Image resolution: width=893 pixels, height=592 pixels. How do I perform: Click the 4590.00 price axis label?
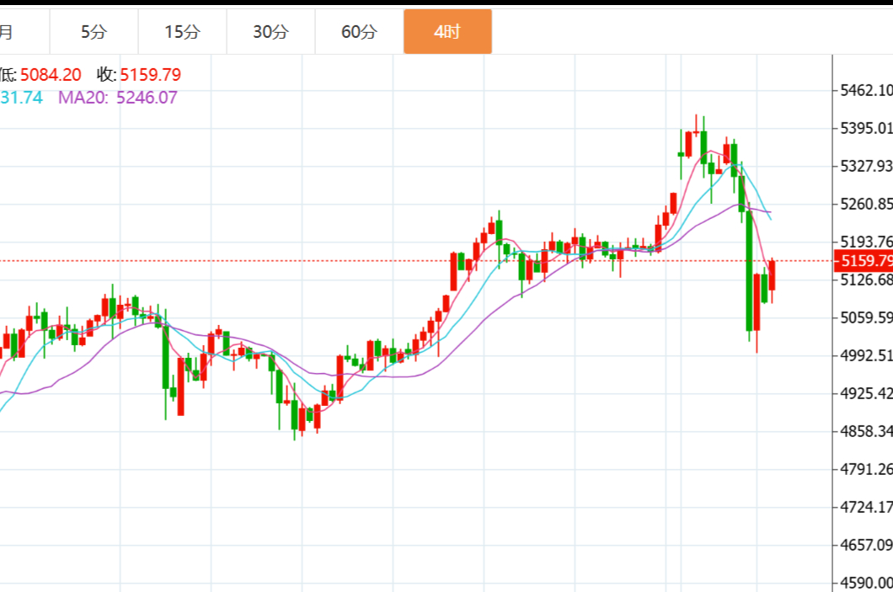(x=866, y=583)
